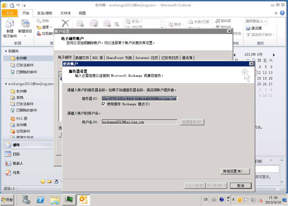Open Windows Explorer from the taskbar
Viewport: 288px width, 206px height.
[x=55, y=200]
